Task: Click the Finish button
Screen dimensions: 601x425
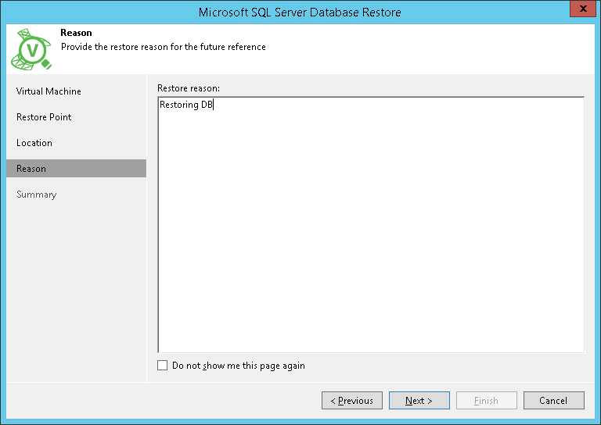Action: point(487,401)
